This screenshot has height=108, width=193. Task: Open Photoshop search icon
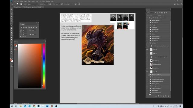tap(175, 4)
